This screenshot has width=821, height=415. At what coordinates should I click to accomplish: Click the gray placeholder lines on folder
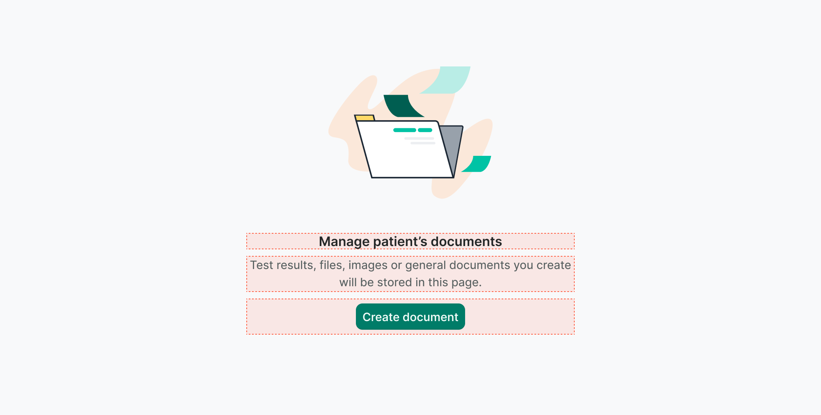coord(420,141)
